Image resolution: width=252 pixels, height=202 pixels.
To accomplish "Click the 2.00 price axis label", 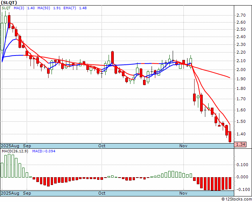I will coord(241,70).
